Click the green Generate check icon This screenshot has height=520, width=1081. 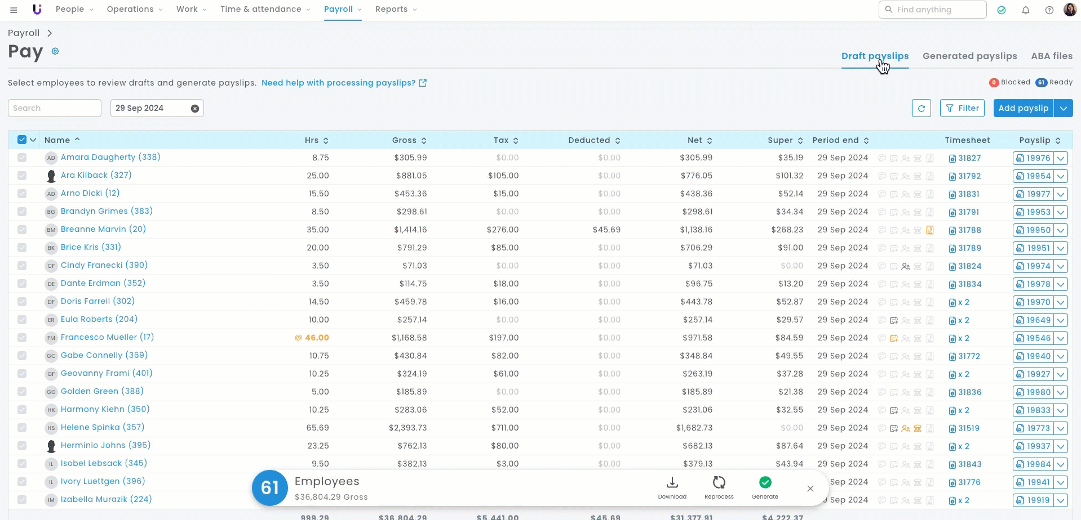[765, 482]
